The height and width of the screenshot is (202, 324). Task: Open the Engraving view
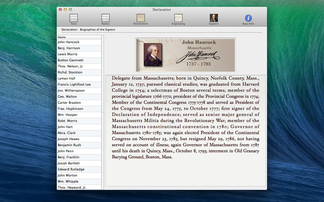click(178, 19)
